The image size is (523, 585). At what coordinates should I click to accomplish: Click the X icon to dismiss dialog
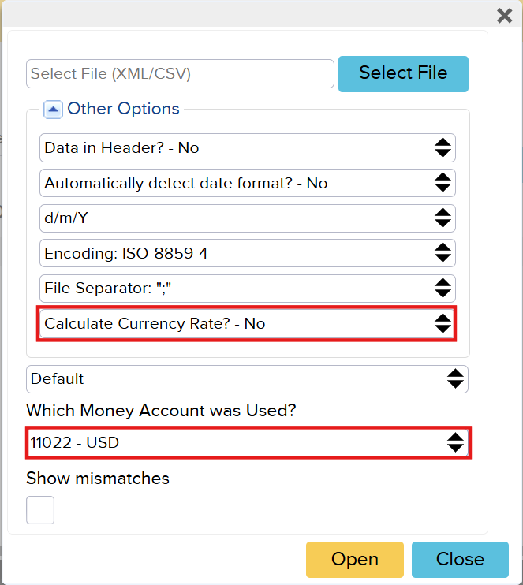505,16
